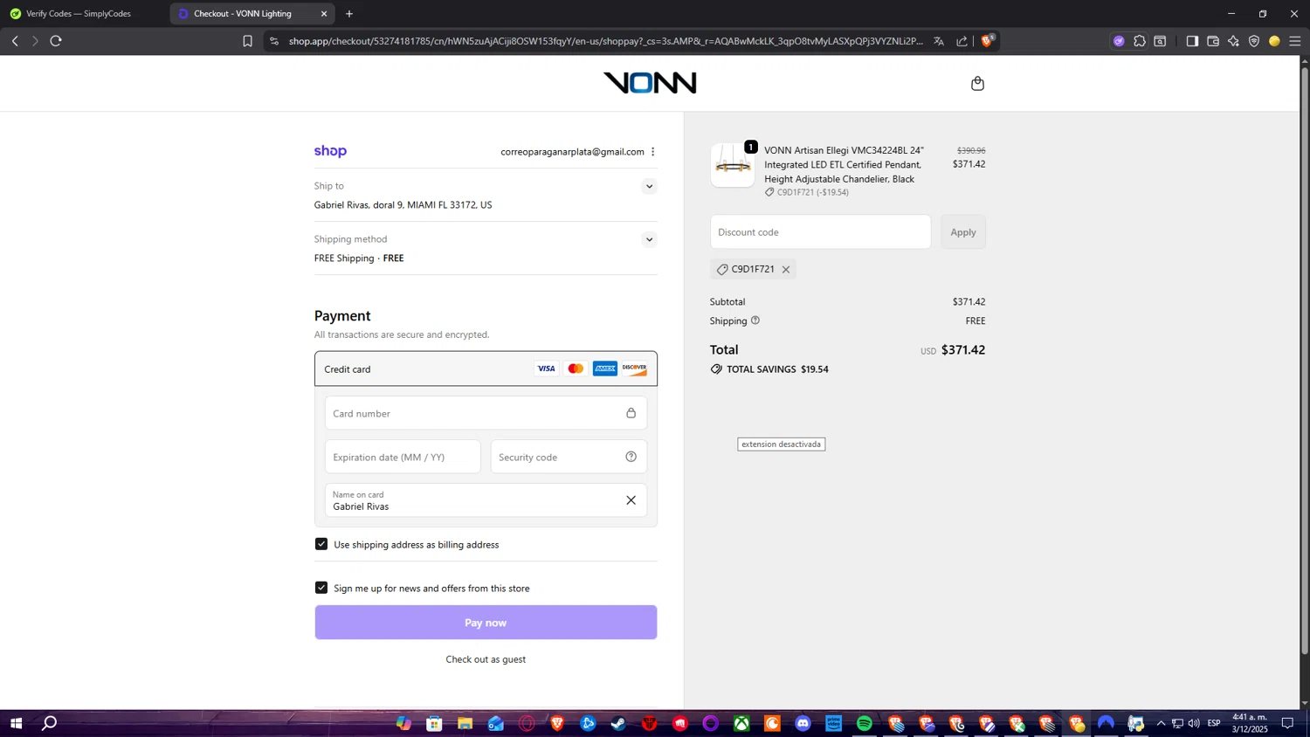Select the Credit card payment option
Viewport: 1310px width, 737px height.
pyautogui.click(x=486, y=368)
